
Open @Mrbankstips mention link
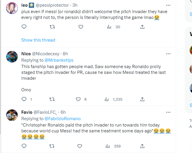point(59,60)
